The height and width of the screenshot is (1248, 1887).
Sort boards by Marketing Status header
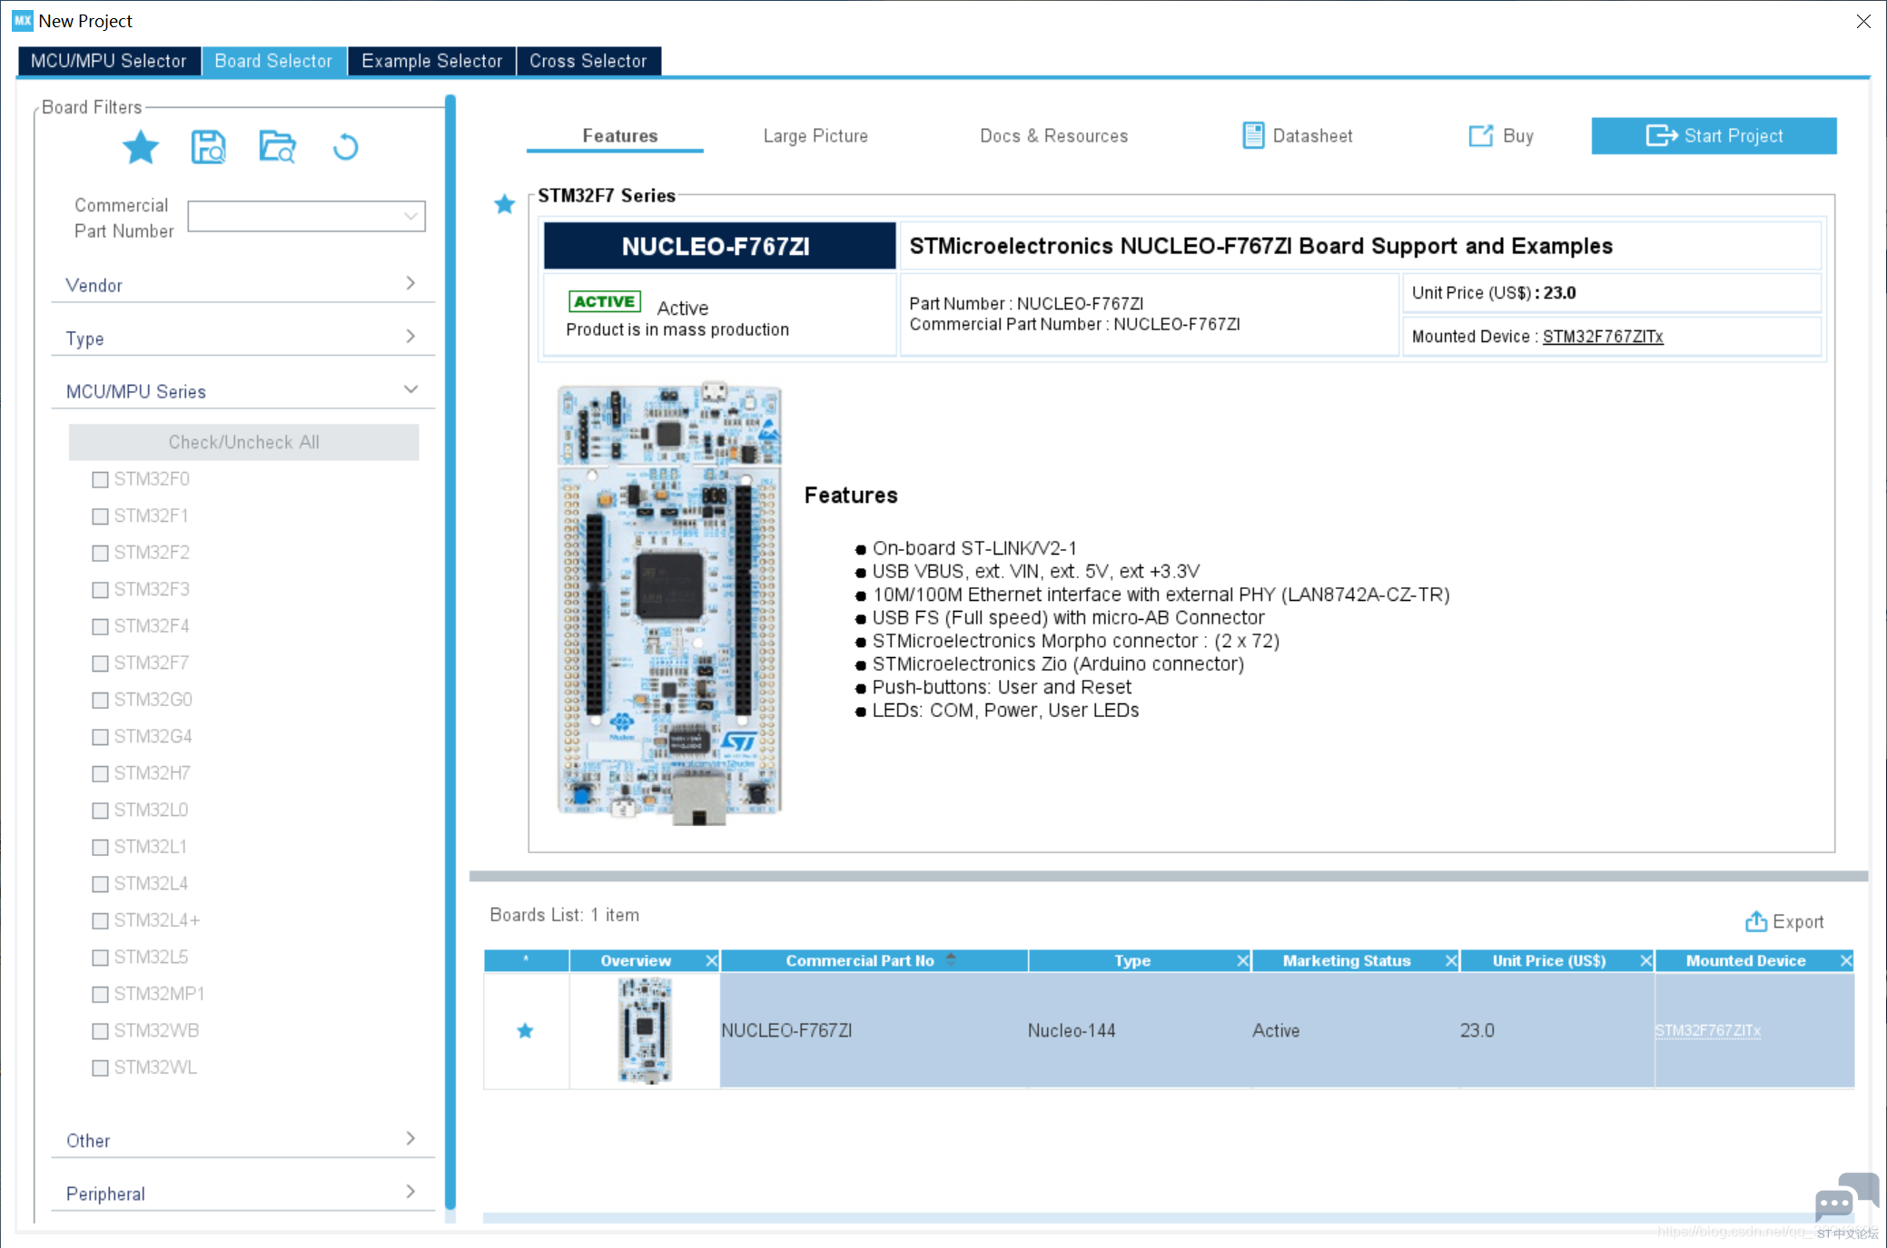pyautogui.click(x=1346, y=960)
